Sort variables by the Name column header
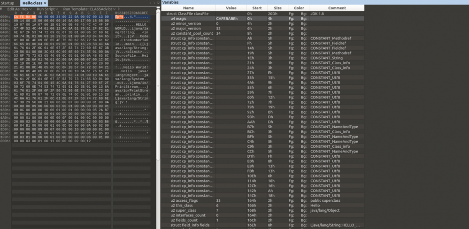This screenshot has height=229, width=469. point(188,8)
